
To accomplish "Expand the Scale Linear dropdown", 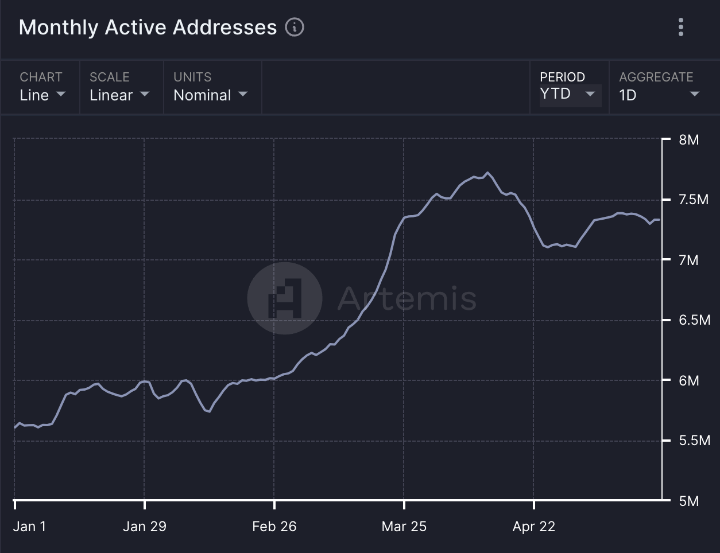I will tap(119, 95).
